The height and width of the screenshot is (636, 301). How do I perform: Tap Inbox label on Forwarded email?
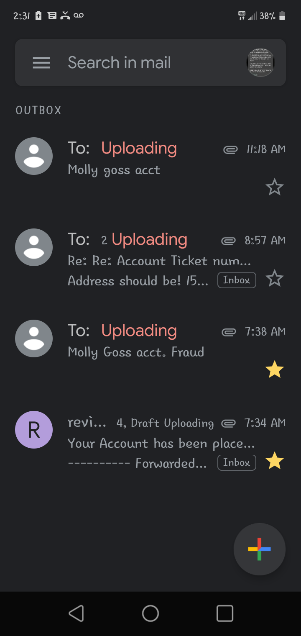tap(237, 463)
